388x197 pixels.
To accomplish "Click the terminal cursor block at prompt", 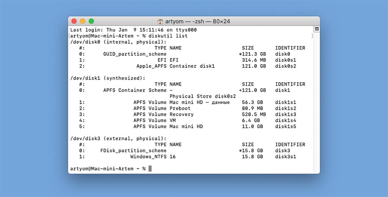I will click(150, 169).
